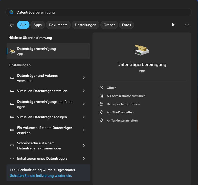Click drive icon beside Virtuellen Datenträger erstellen

pos(12,91)
